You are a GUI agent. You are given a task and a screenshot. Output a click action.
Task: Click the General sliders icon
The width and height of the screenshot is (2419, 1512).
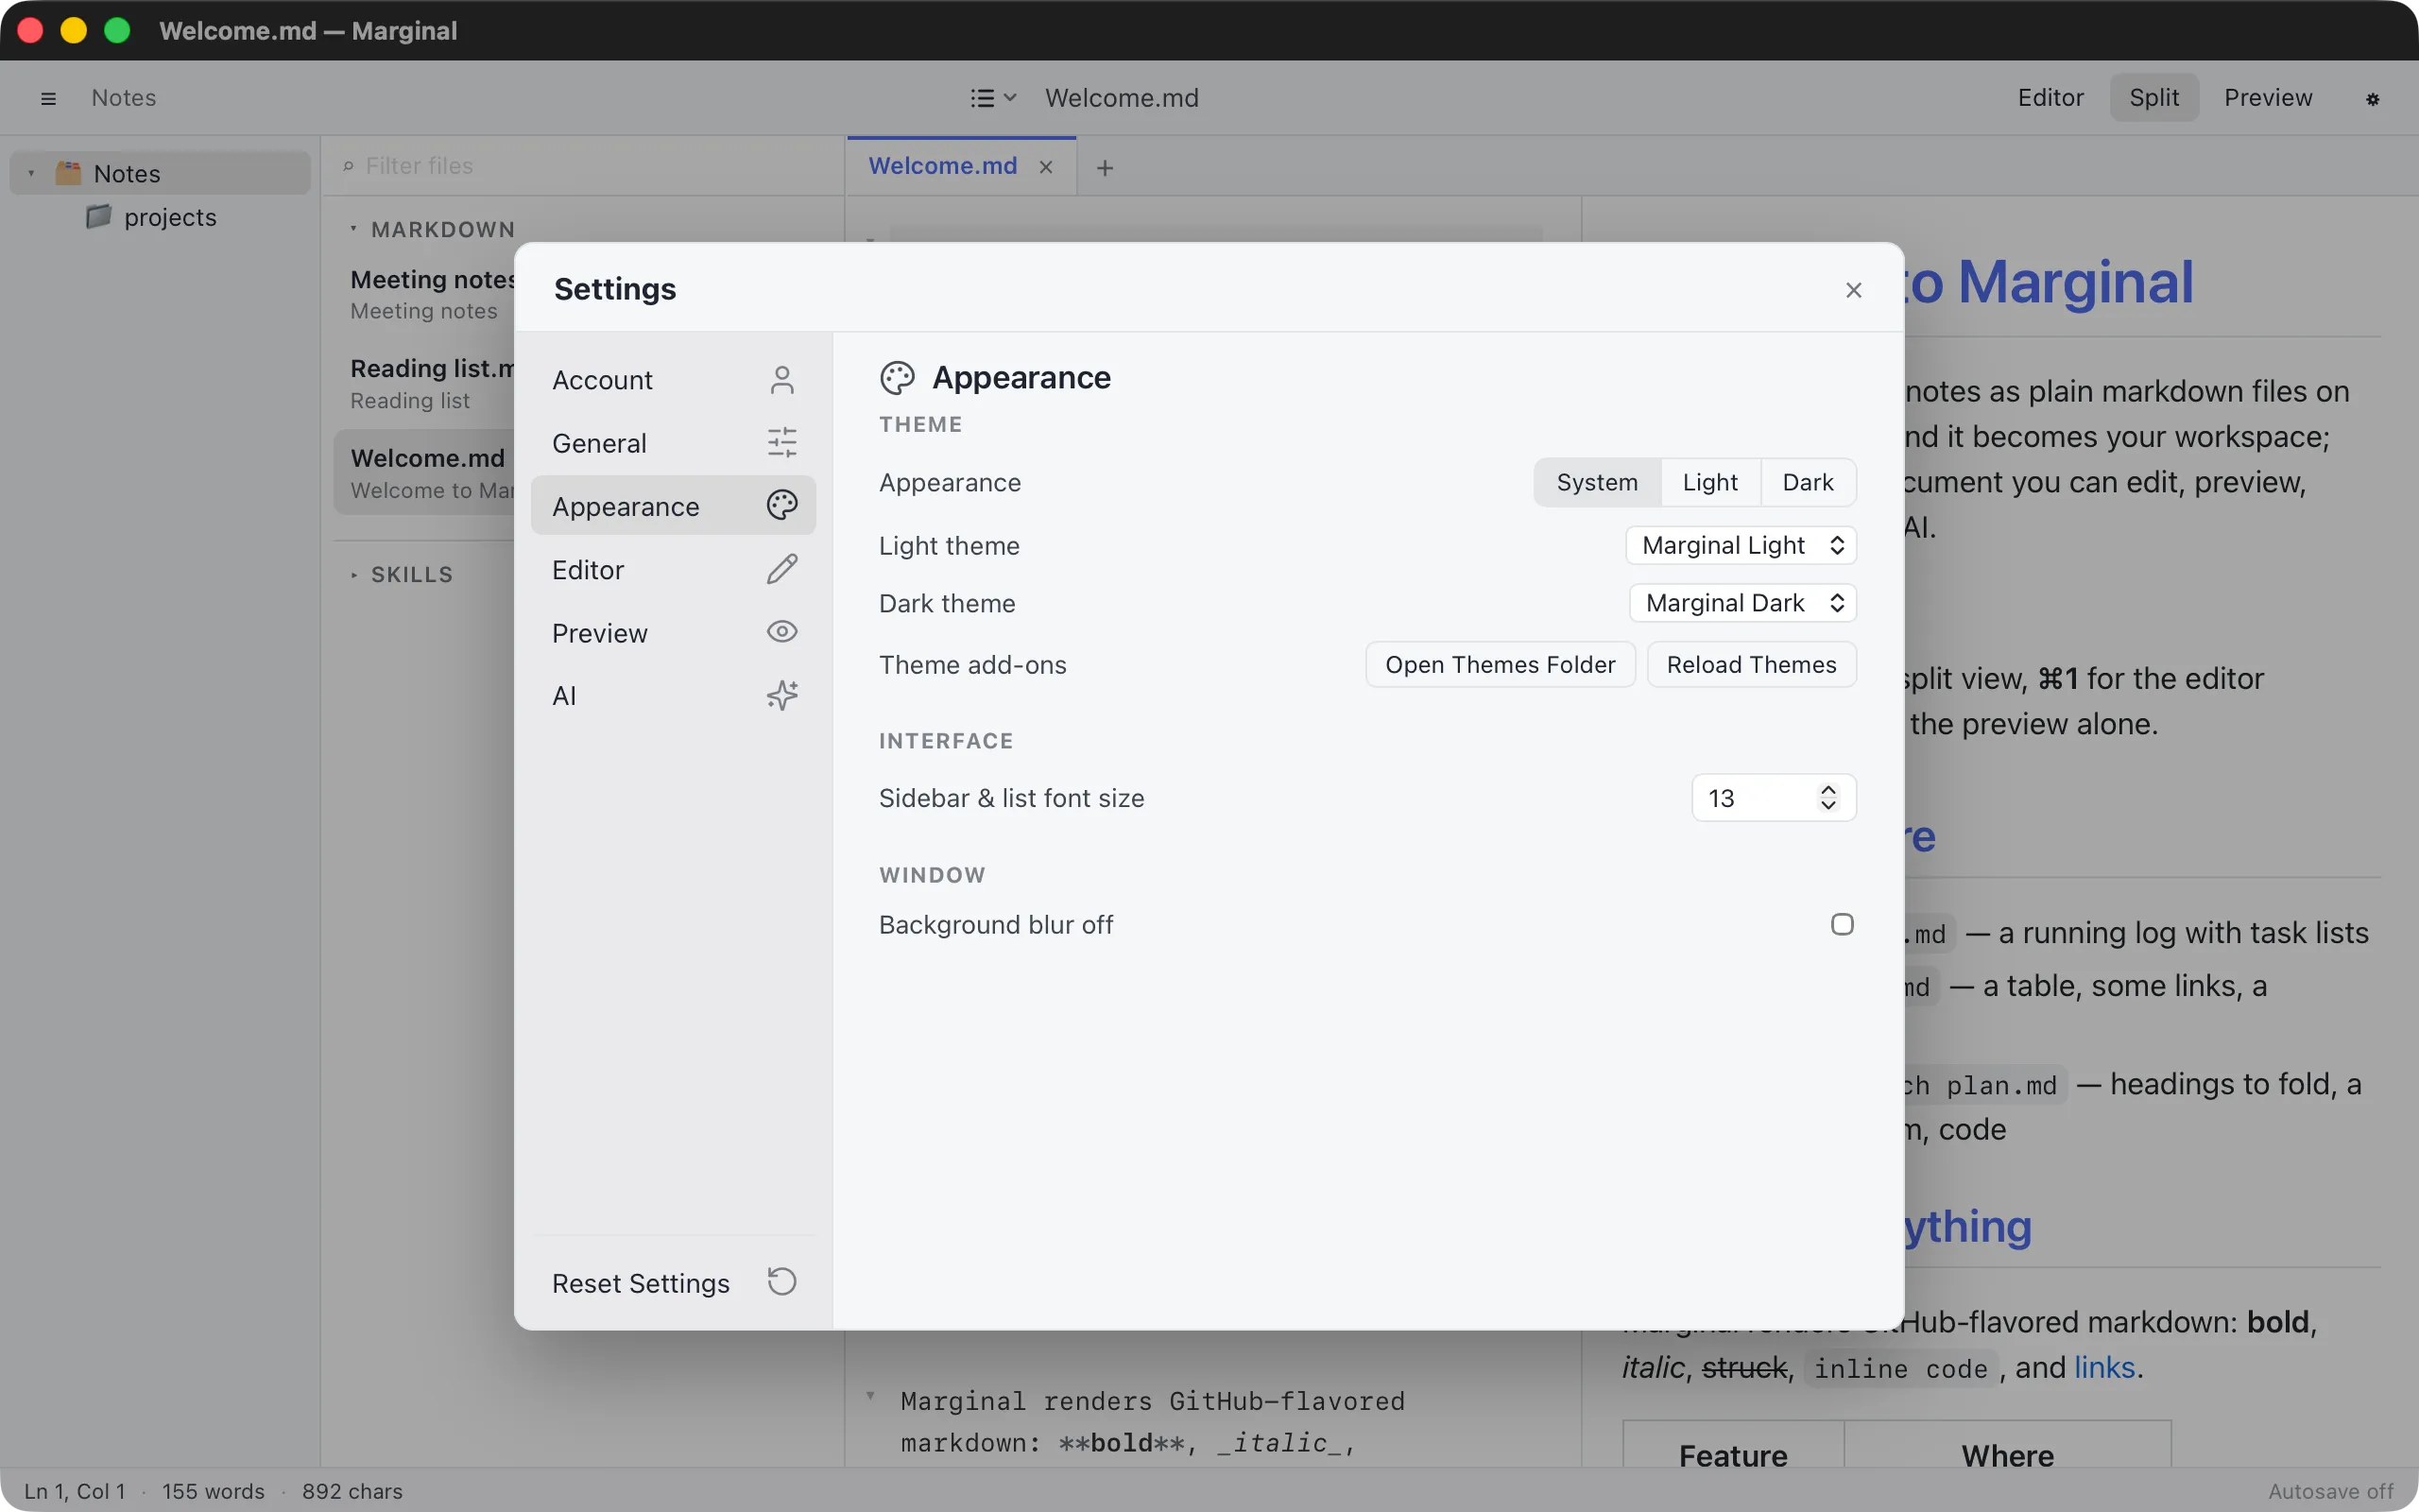781,442
